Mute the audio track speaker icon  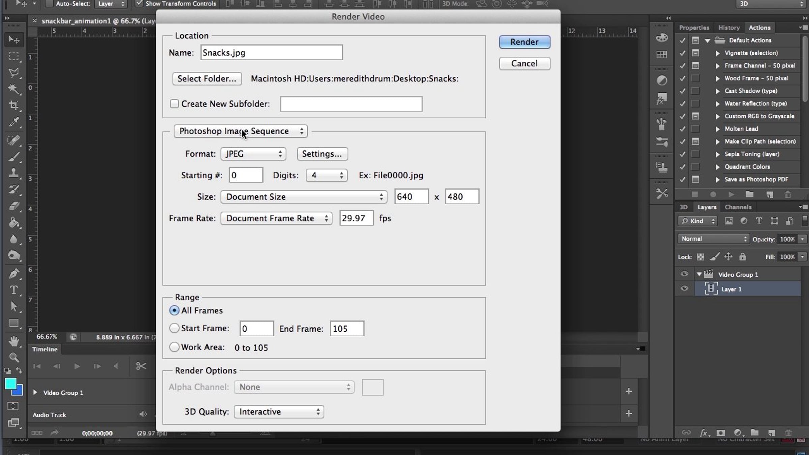(x=143, y=414)
